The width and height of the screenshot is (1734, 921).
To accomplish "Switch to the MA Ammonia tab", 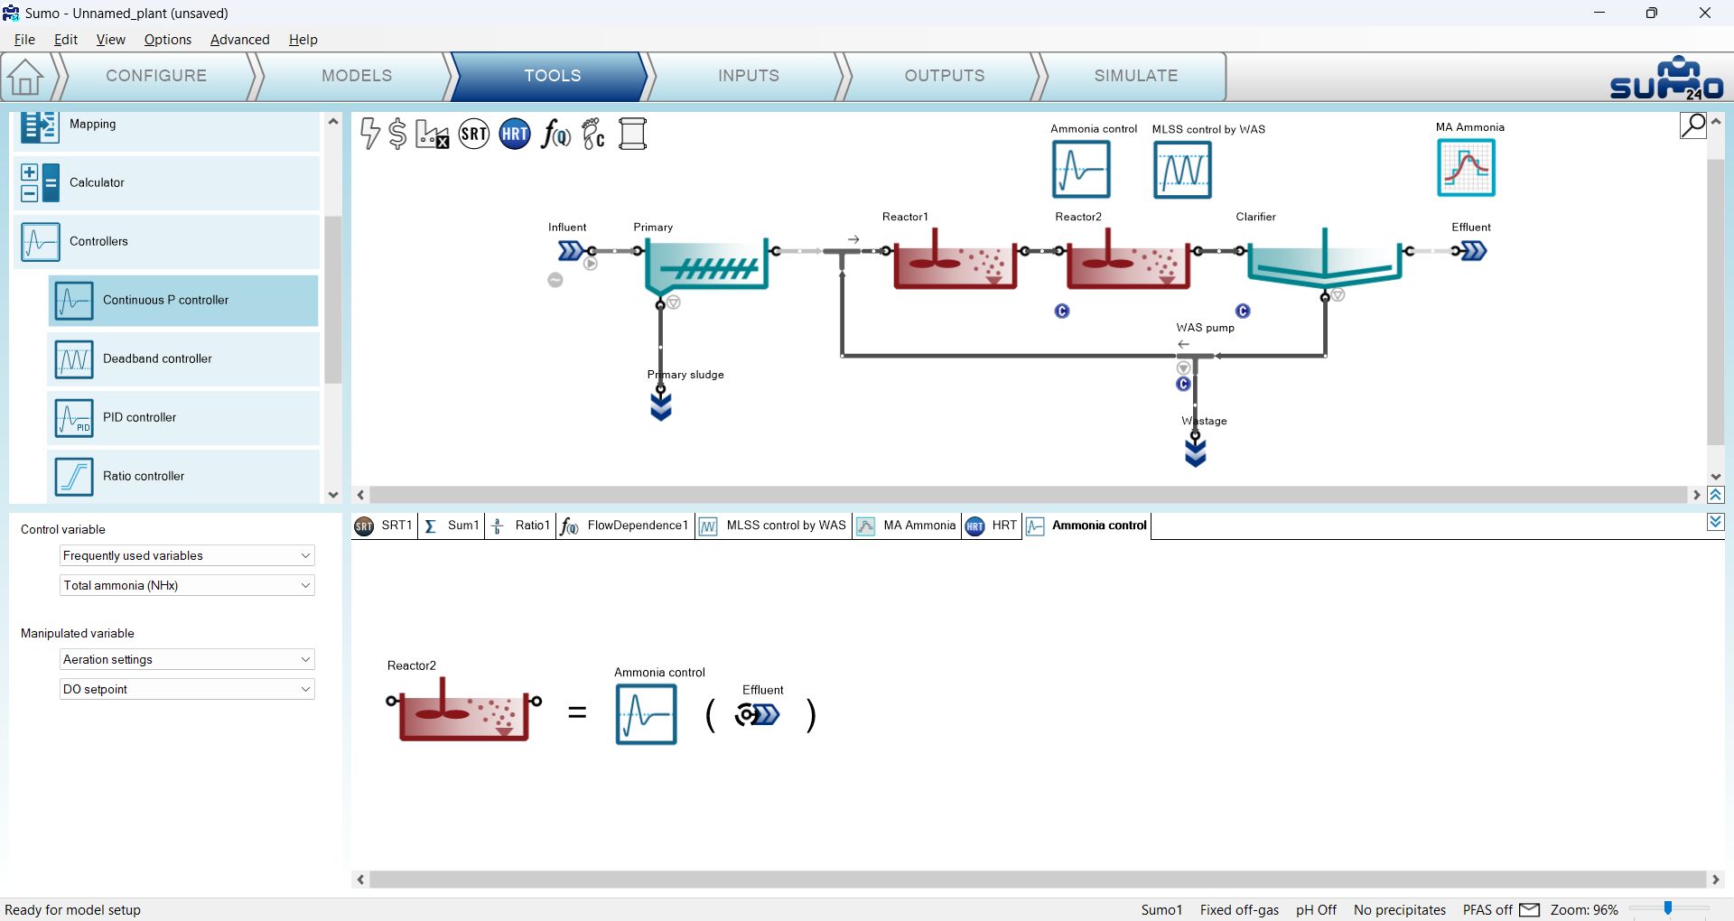I will 906,526.
